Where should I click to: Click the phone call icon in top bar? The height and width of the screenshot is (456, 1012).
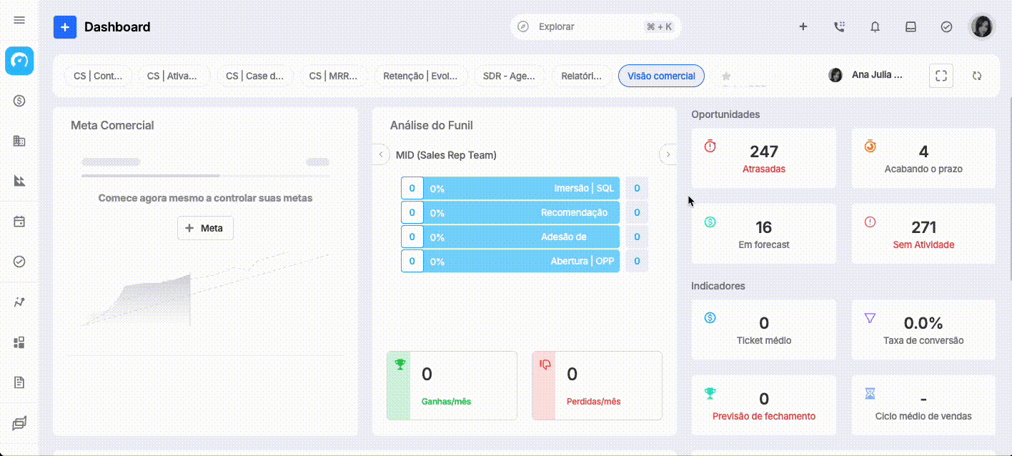[x=839, y=26]
